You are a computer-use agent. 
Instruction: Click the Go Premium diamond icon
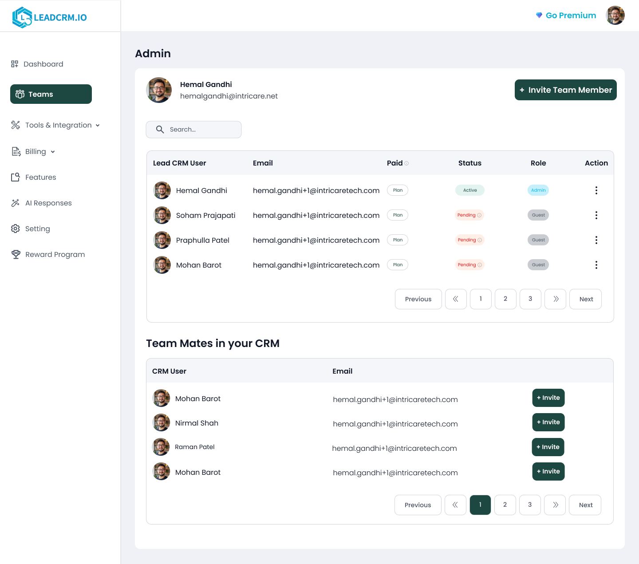click(539, 15)
